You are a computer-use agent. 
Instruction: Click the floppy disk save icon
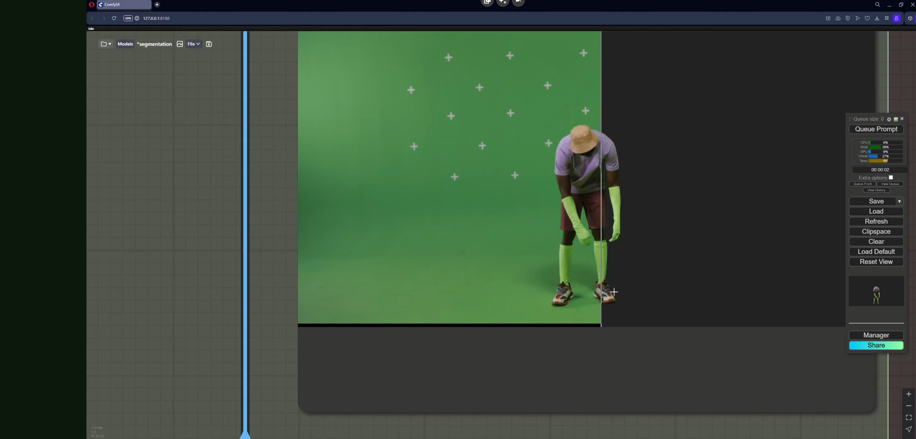click(209, 44)
